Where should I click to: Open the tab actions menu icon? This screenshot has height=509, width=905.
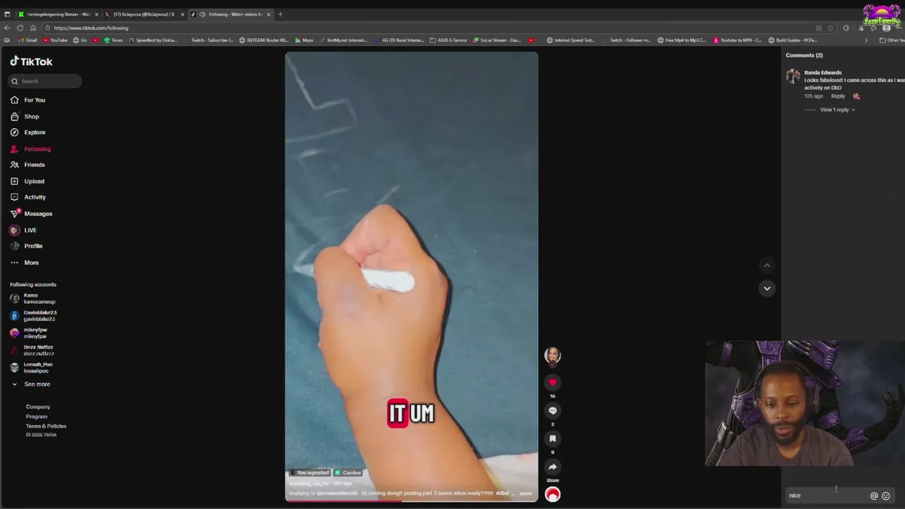point(7,14)
